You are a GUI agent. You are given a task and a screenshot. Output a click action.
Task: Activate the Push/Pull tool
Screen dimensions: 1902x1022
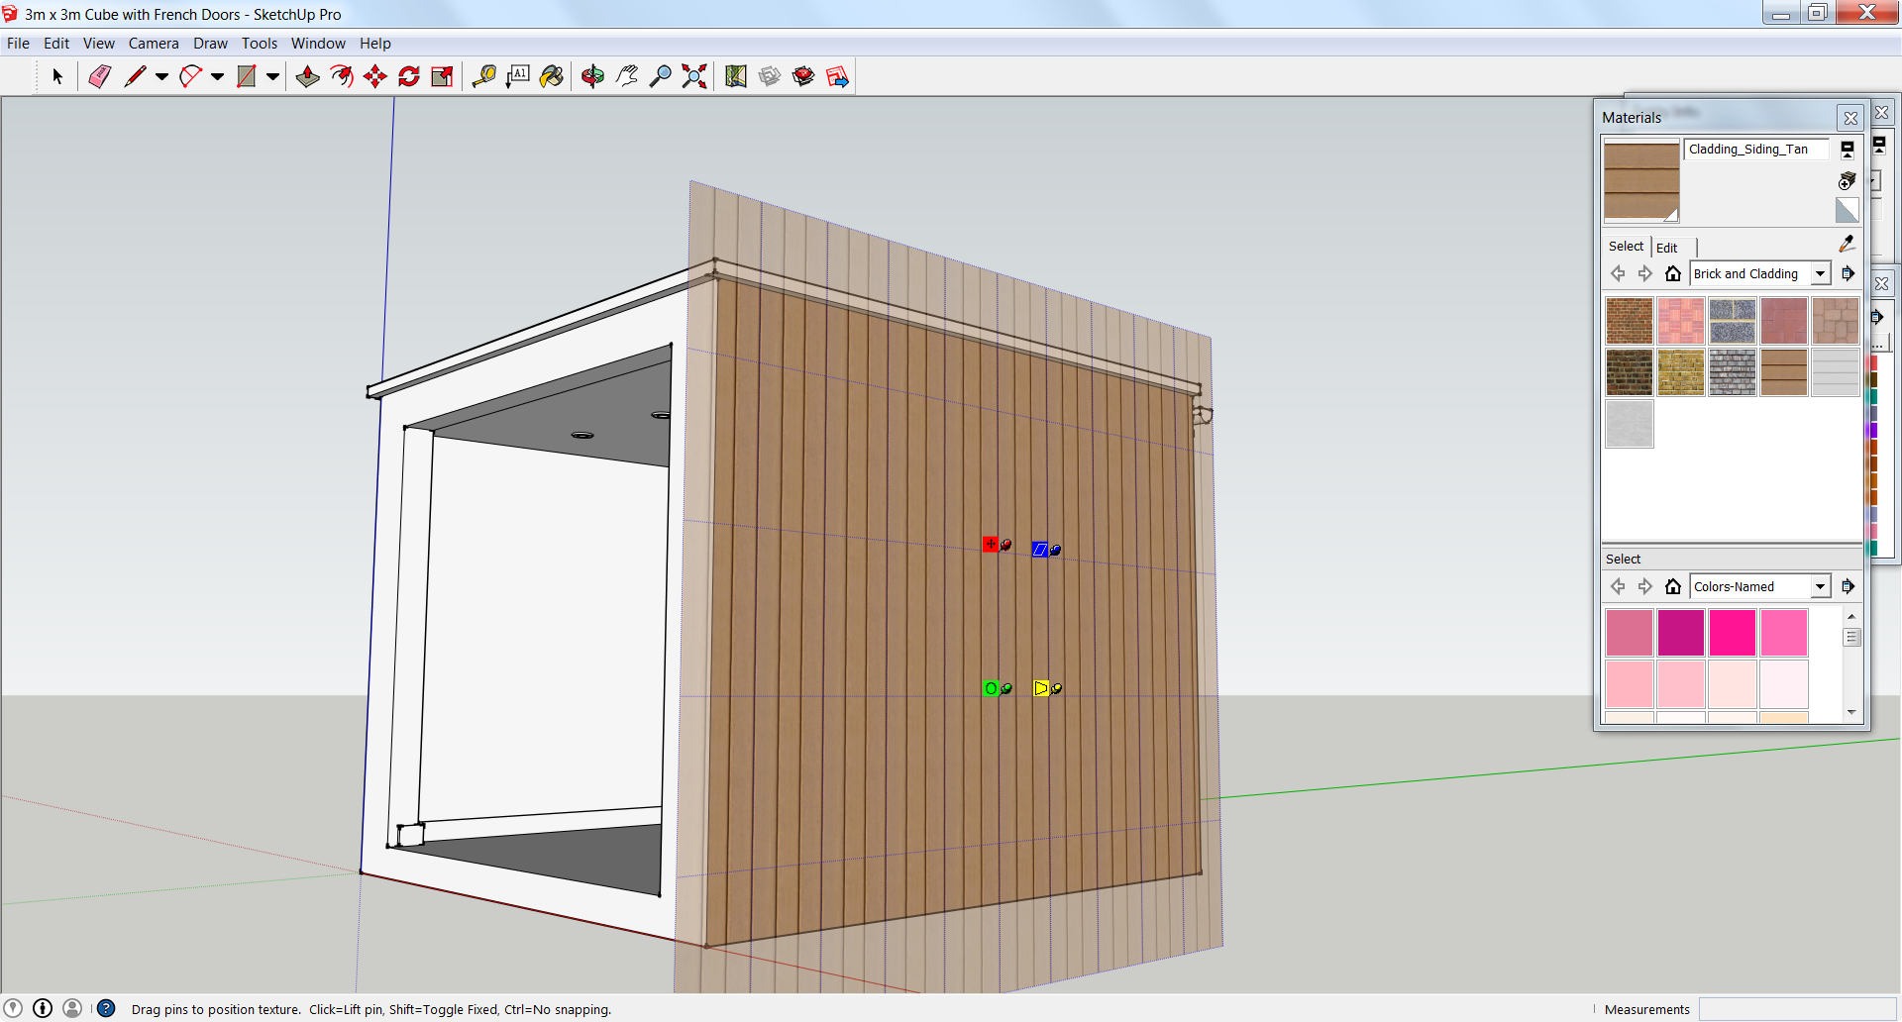click(307, 76)
